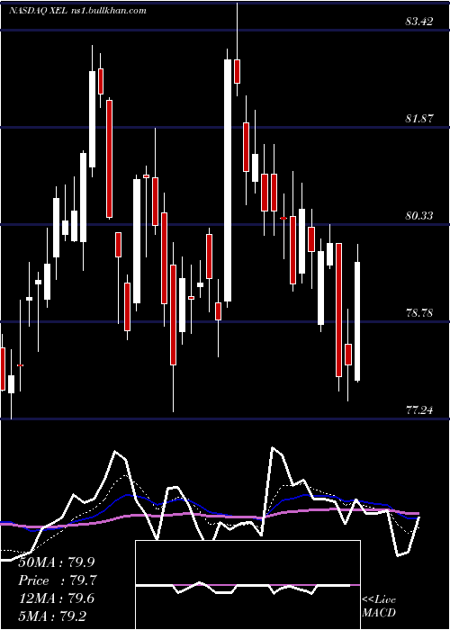Image resolution: width=450 pixels, height=630 pixels.
Task: Click inside the Live MACD inset chart
Action: coord(247,585)
